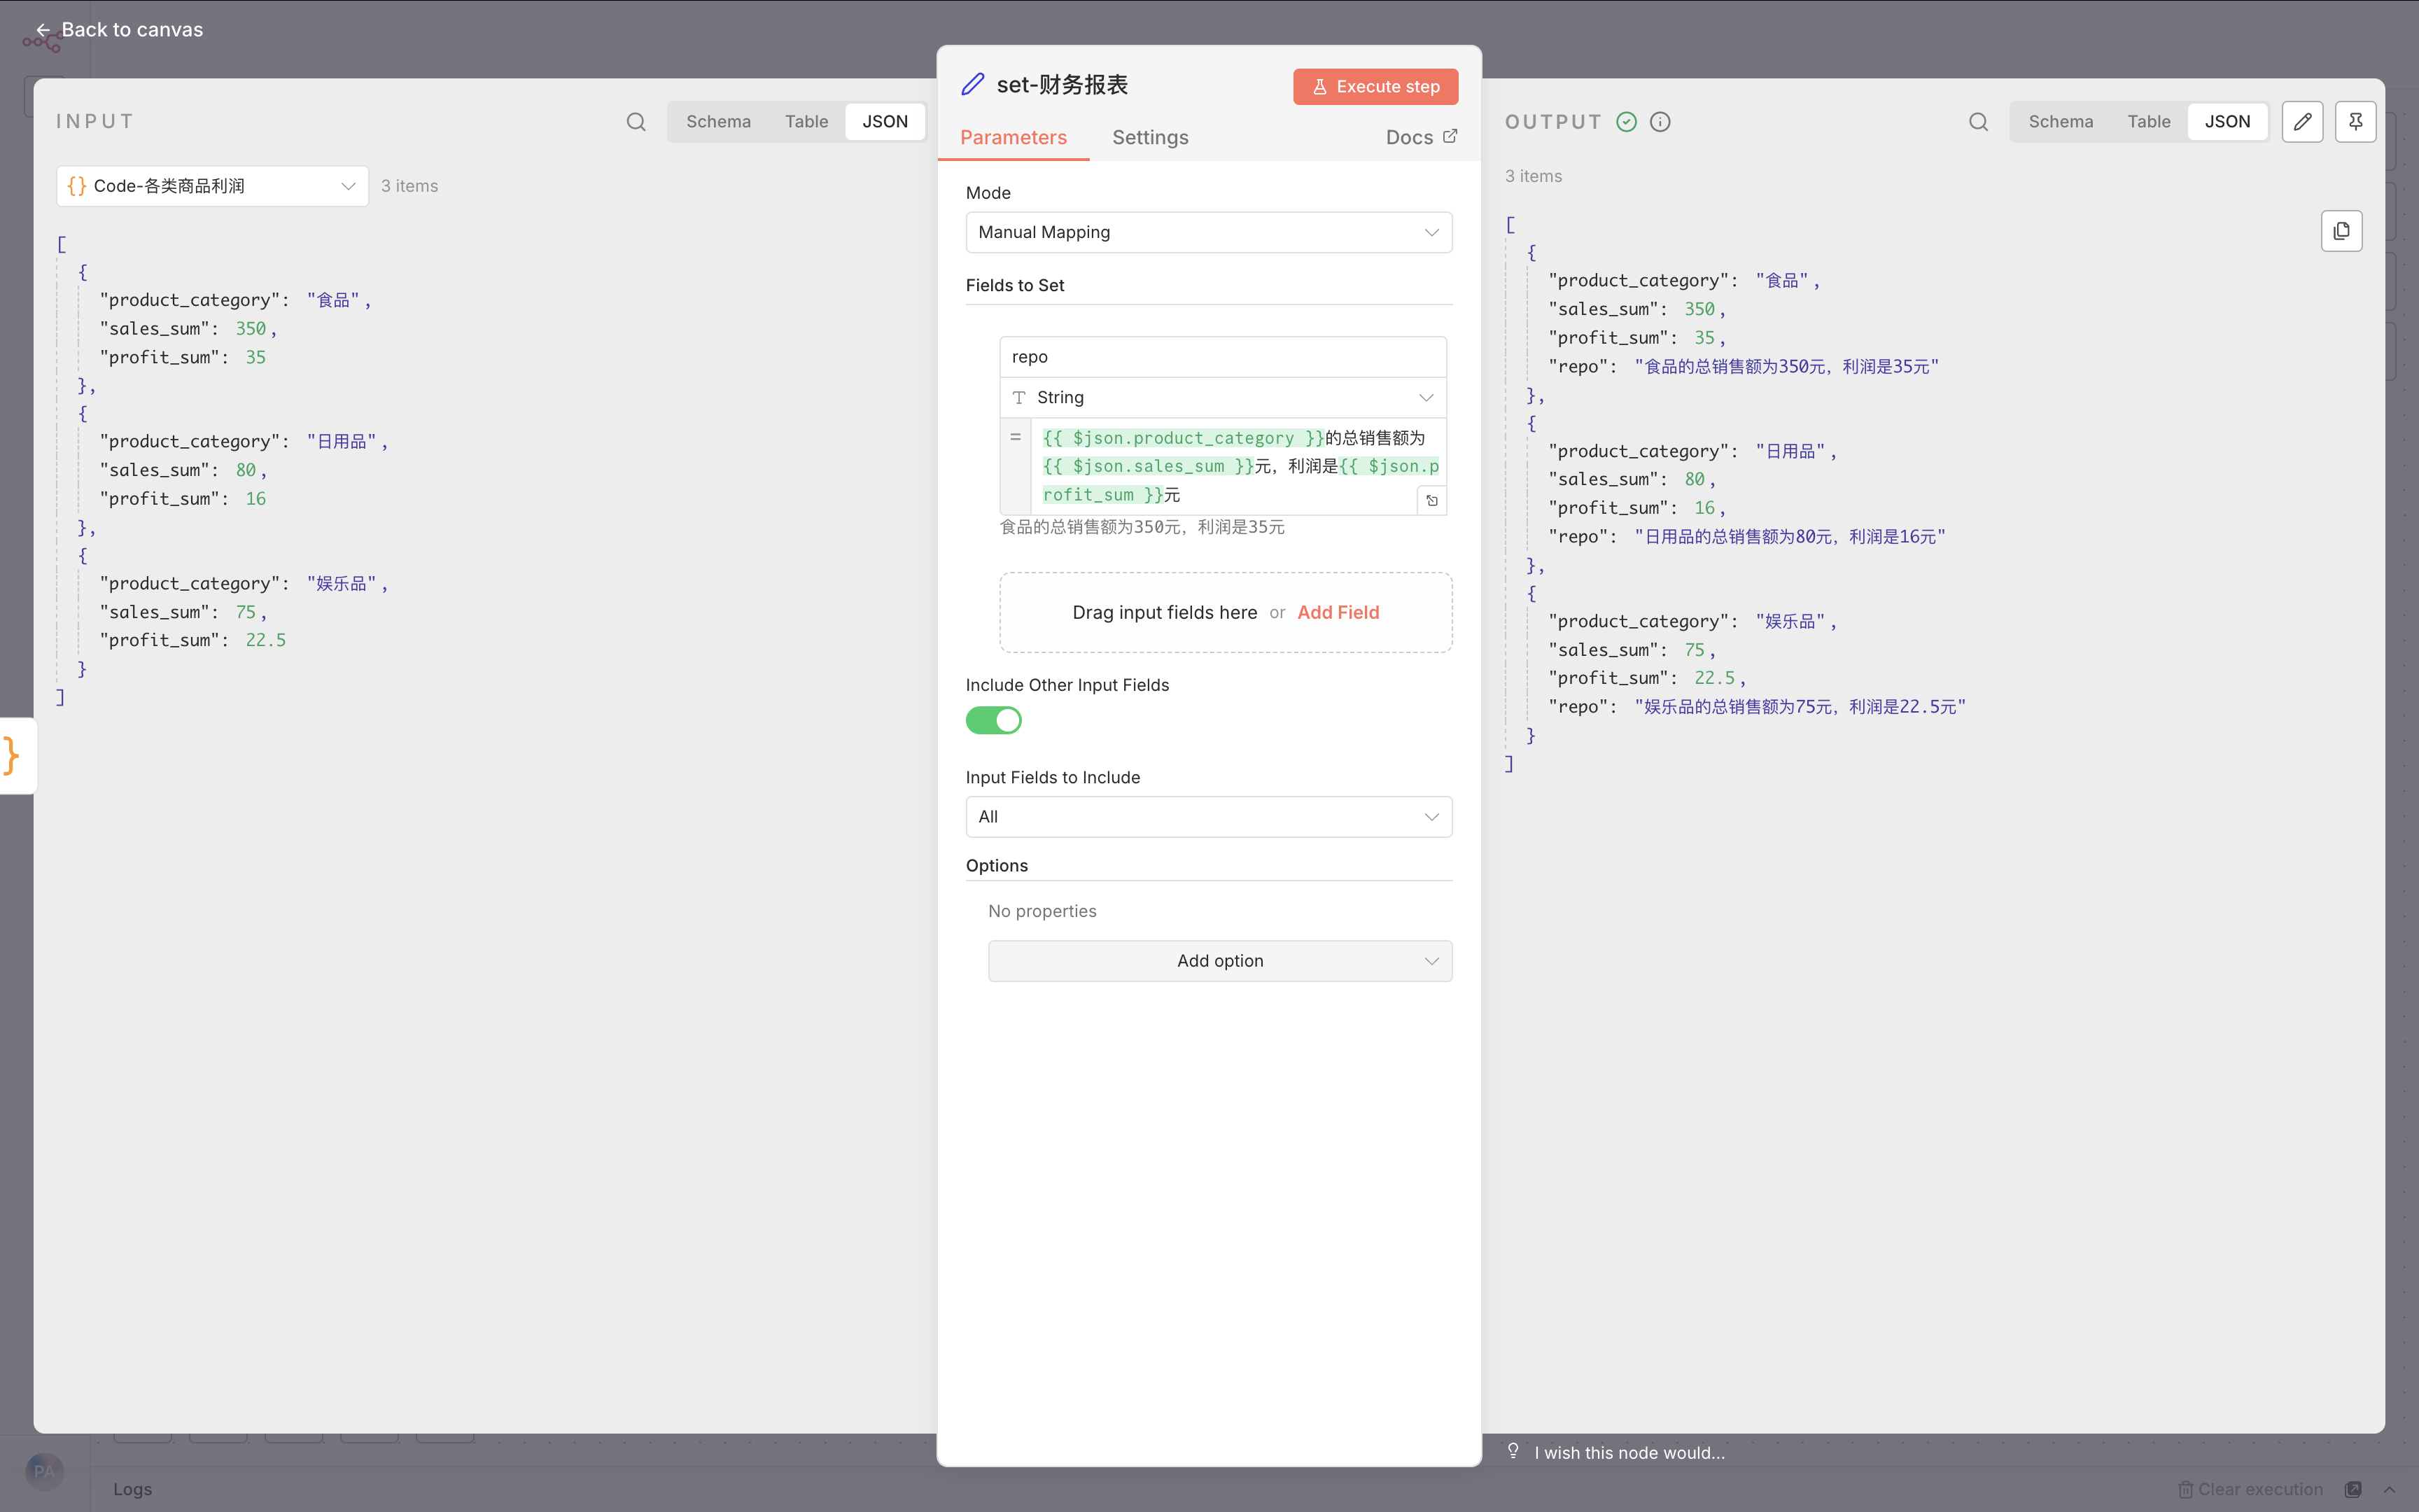Viewport: 2419px width, 1512px height.
Task: Open the Input Fields to Include dropdown
Action: (x=1209, y=817)
